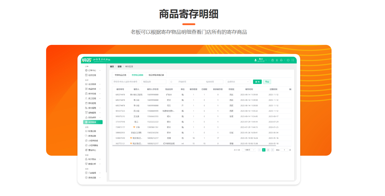
Task: Open the 扫码点单 (scan-to-order) feature in sidebar
Action: click(x=92, y=117)
